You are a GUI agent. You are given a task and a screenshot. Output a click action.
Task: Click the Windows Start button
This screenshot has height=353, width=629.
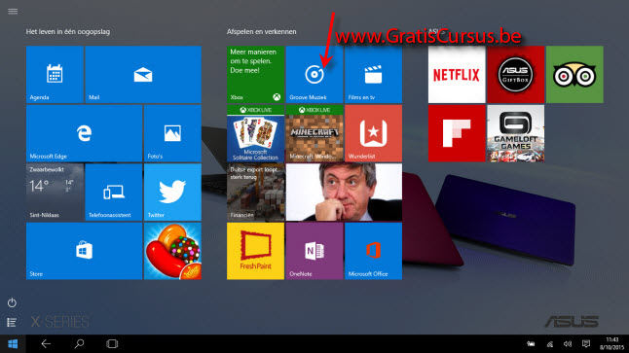[13, 344]
